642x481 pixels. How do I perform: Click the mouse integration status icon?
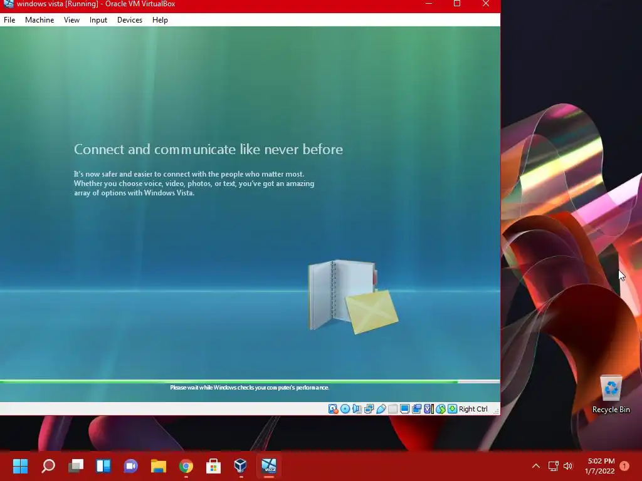(441, 409)
